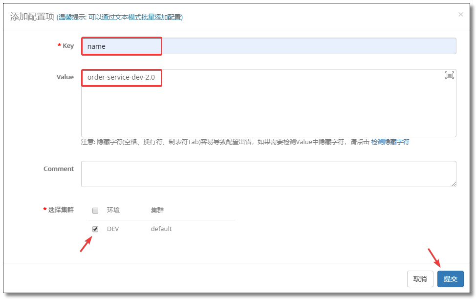This screenshot has height=299, width=476.
Task: Click the 集群 column header
Action: point(157,210)
